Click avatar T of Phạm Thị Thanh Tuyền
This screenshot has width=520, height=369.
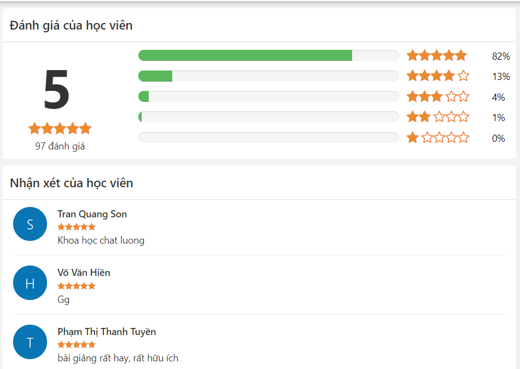click(30, 342)
